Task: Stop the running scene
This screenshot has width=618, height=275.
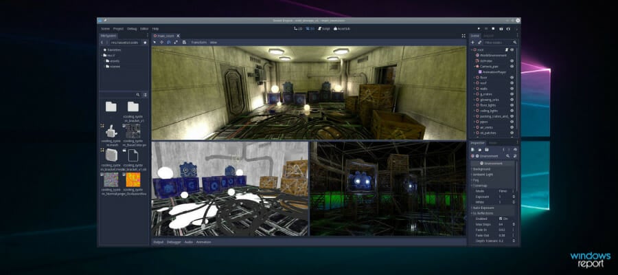Action: [493, 29]
